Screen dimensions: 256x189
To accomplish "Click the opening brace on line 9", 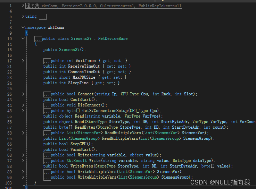I will click(27, 33).
